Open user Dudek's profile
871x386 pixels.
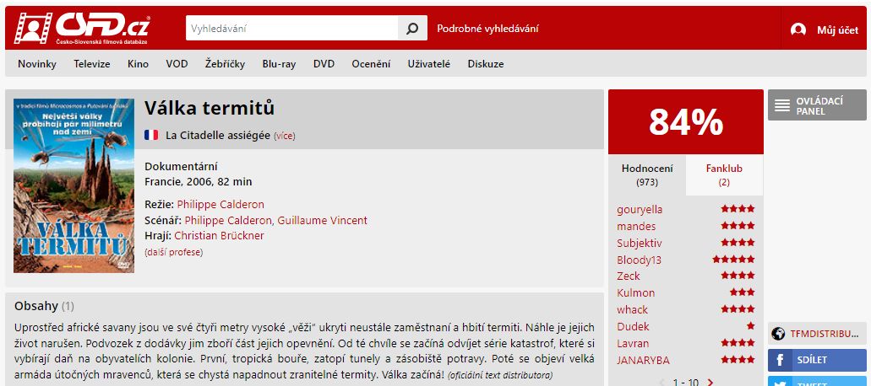click(633, 327)
